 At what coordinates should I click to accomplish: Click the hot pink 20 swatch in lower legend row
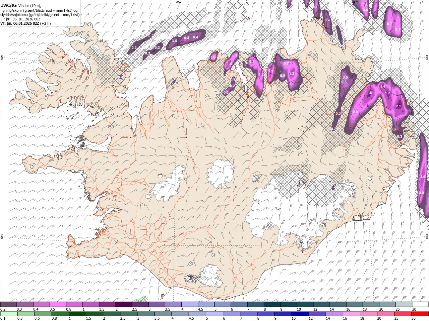[x=385, y=314]
